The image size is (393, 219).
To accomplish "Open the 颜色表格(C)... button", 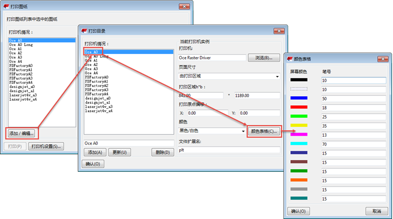I will pos(264,132).
